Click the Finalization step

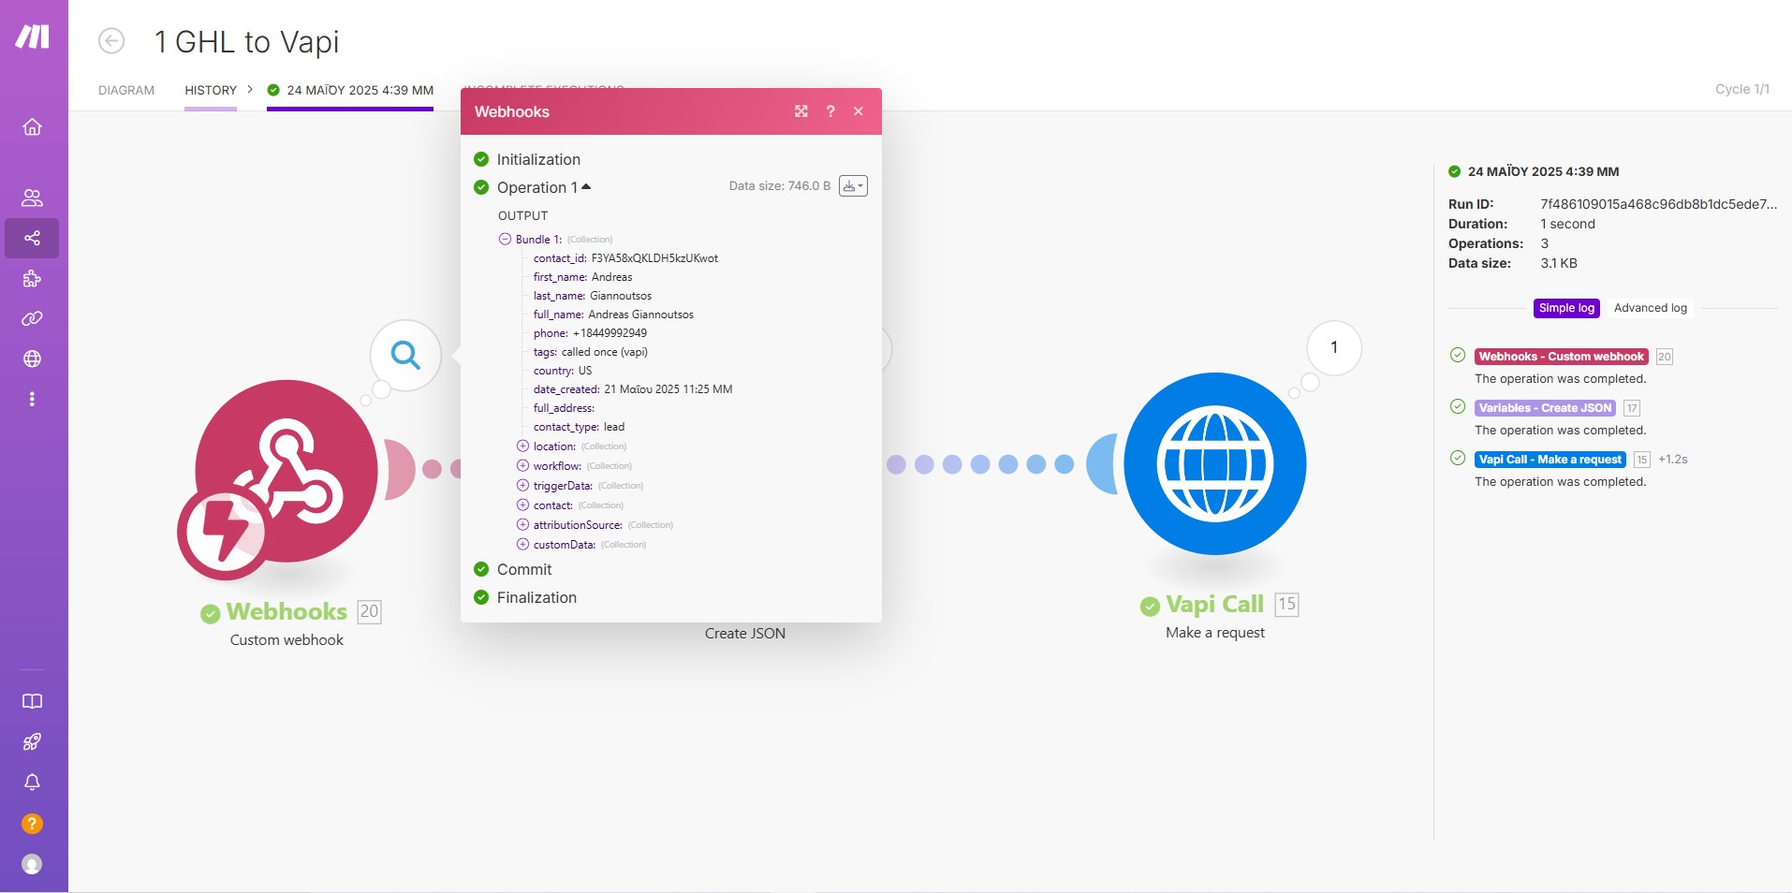[536, 597]
